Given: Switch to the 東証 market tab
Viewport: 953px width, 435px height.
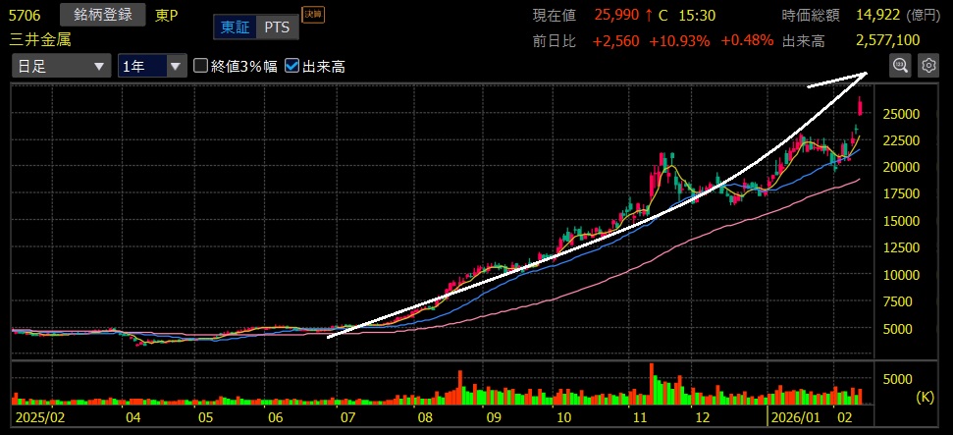Looking at the screenshot, I should click(x=235, y=27).
